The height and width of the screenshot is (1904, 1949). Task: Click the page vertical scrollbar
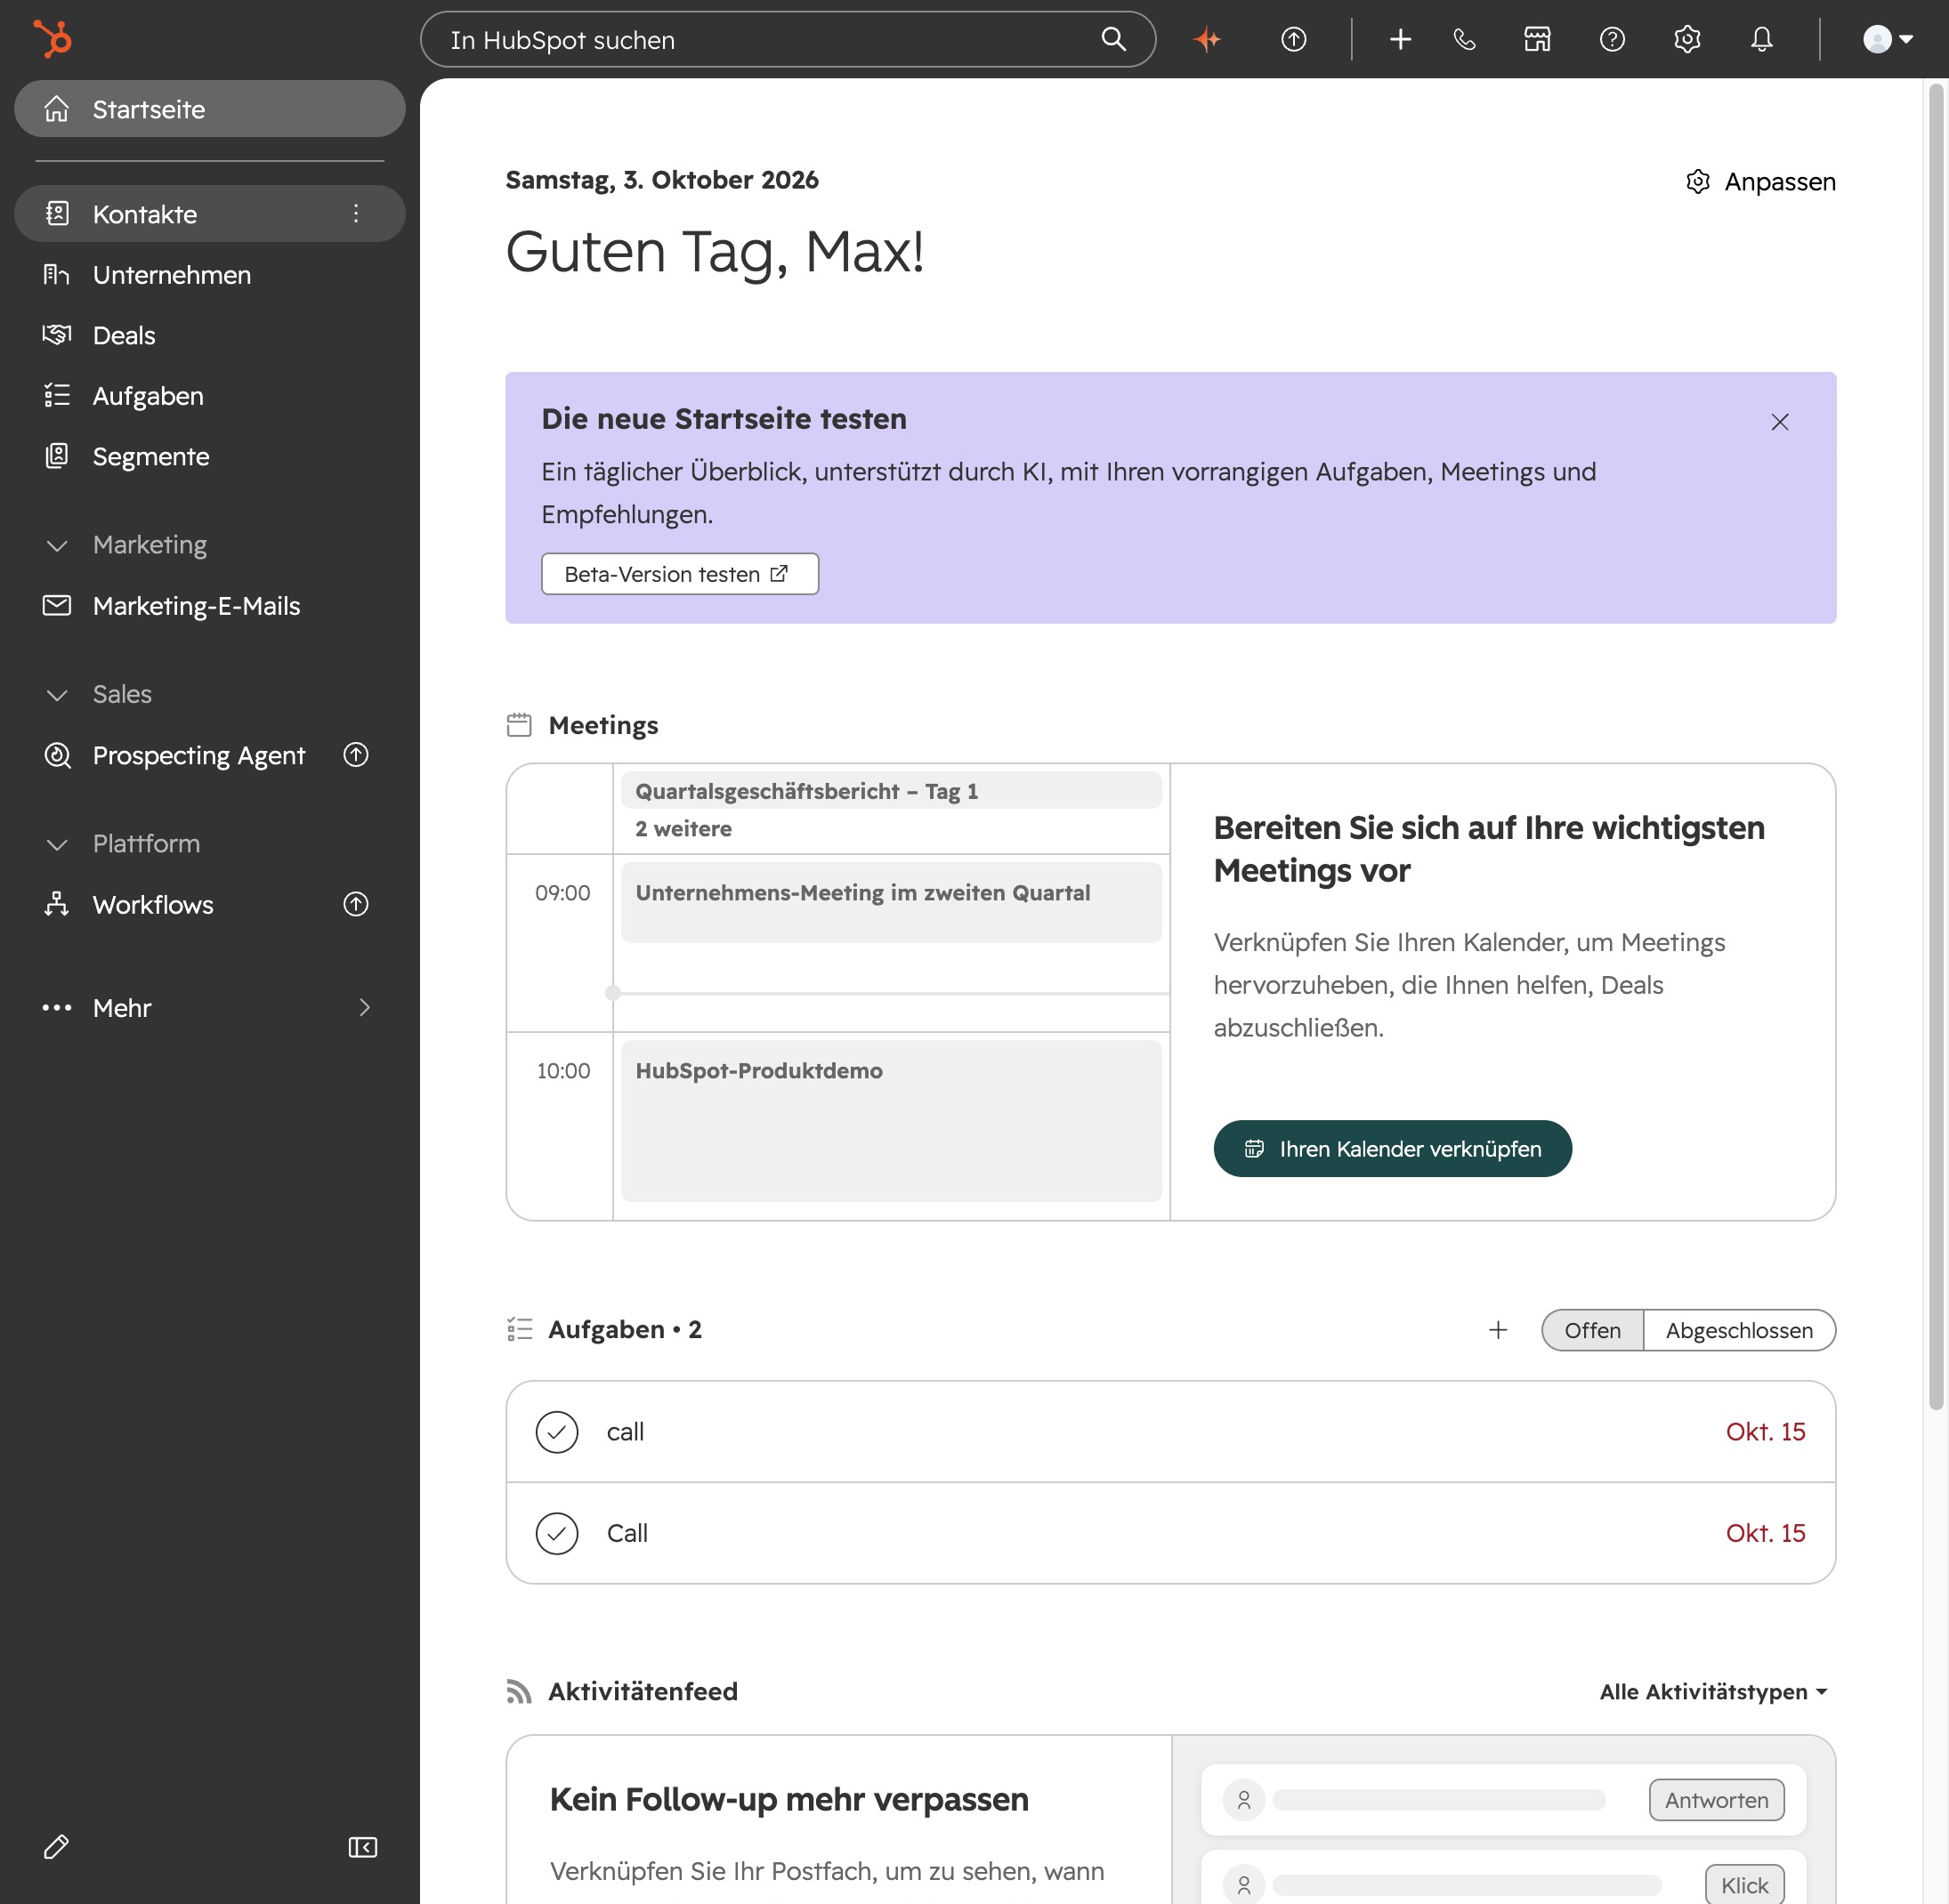coord(1936,747)
